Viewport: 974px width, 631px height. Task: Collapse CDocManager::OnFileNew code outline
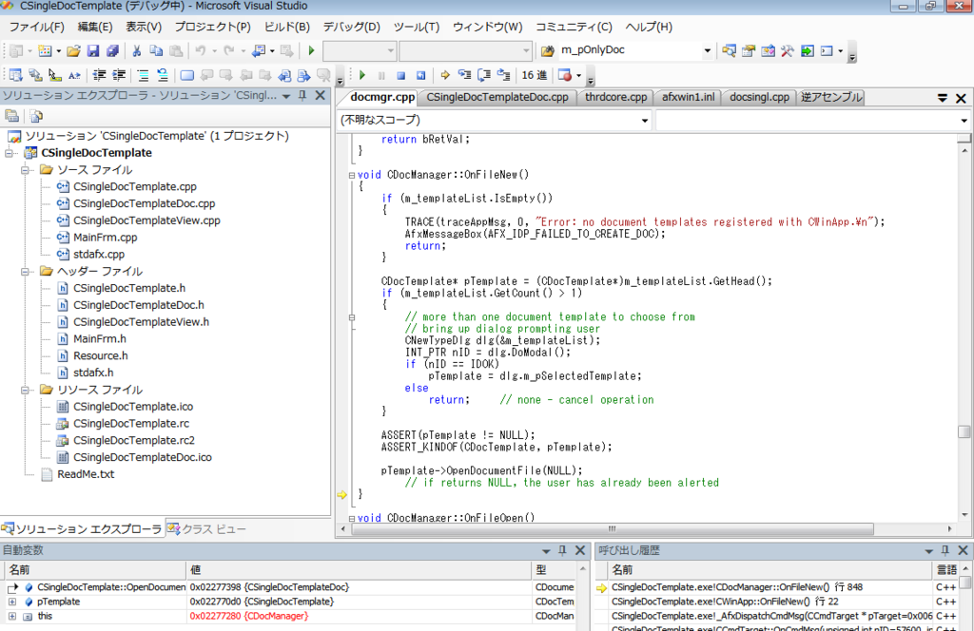pos(352,175)
